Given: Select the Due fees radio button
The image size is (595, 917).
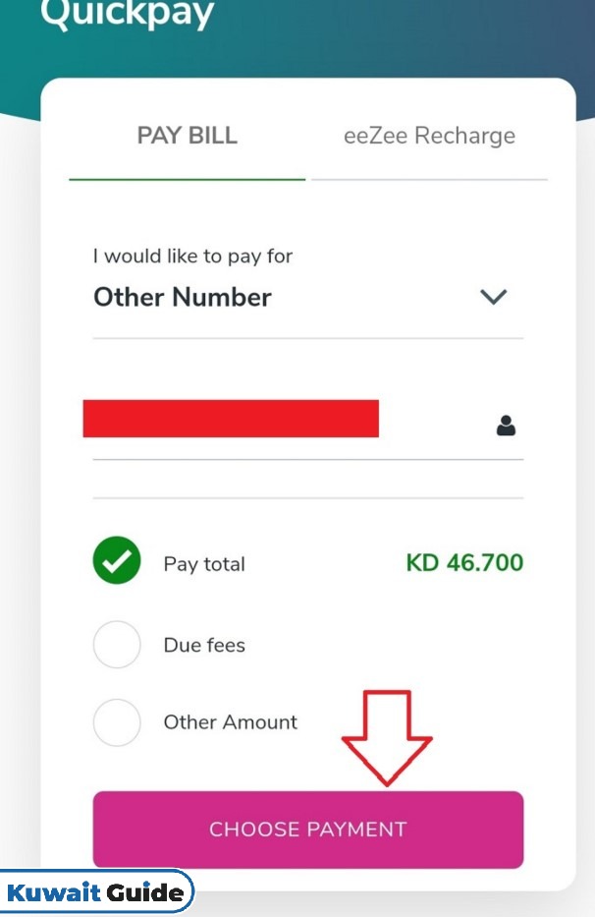Looking at the screenshot, I should pyautogui.click(x=117, y=645).
